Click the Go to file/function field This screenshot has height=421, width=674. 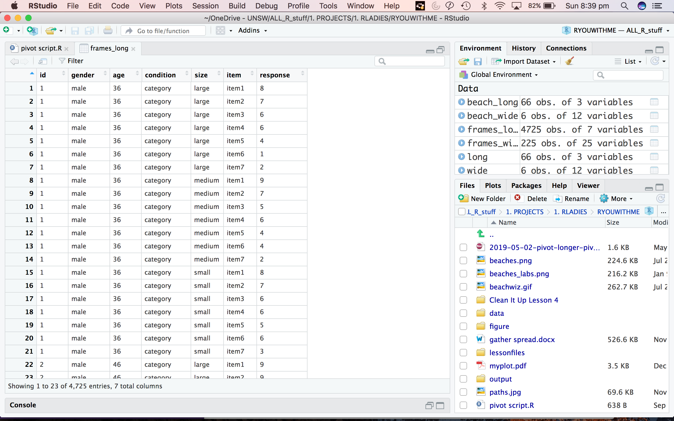[163, 31]
